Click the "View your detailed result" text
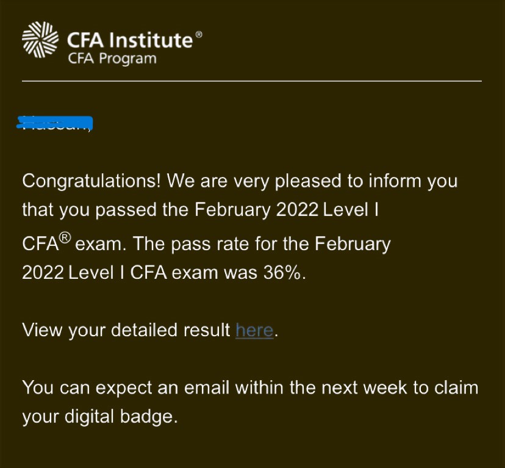This screenshot has width=505, height=468. (126, 330)
